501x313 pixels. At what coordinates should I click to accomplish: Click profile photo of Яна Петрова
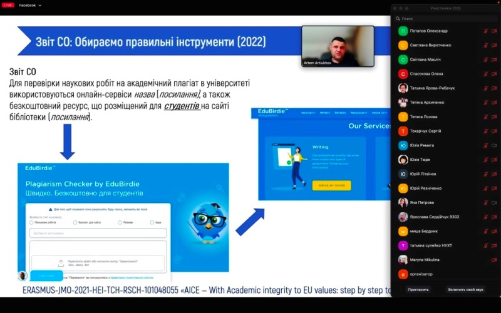(403, 202)
